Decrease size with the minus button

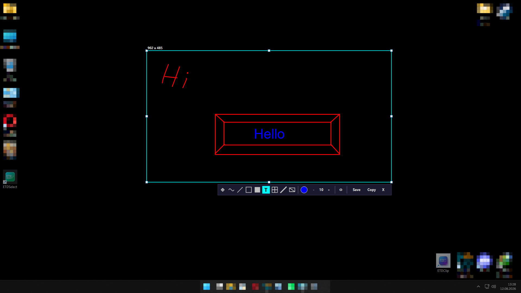click(x=313, y=190)
